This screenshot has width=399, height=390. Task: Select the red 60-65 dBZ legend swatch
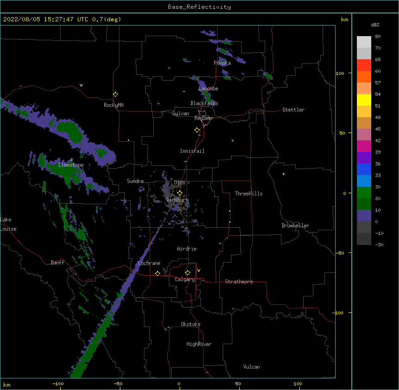click(x=364, y=65)
